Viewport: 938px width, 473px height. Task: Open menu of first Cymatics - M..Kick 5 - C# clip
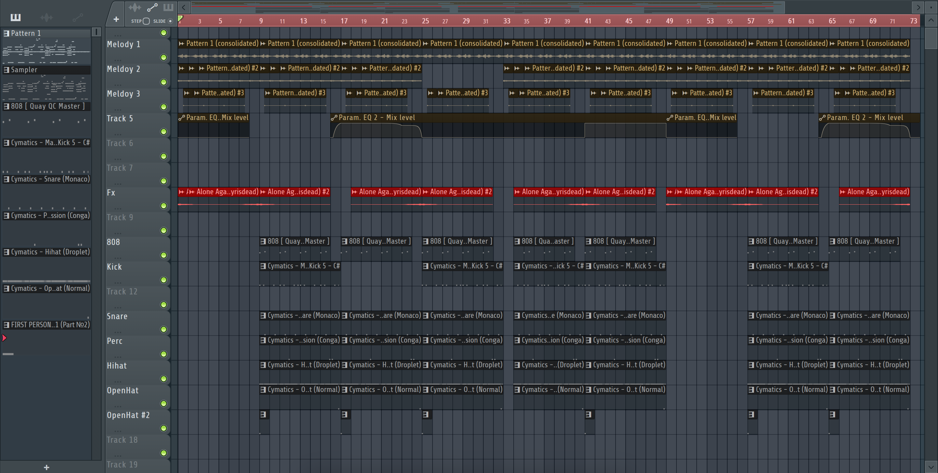click(263, 266)
